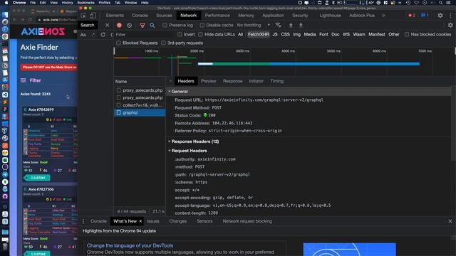
Task: Toggle the network filter funnel icon
Action: click(x=142, y=26)
